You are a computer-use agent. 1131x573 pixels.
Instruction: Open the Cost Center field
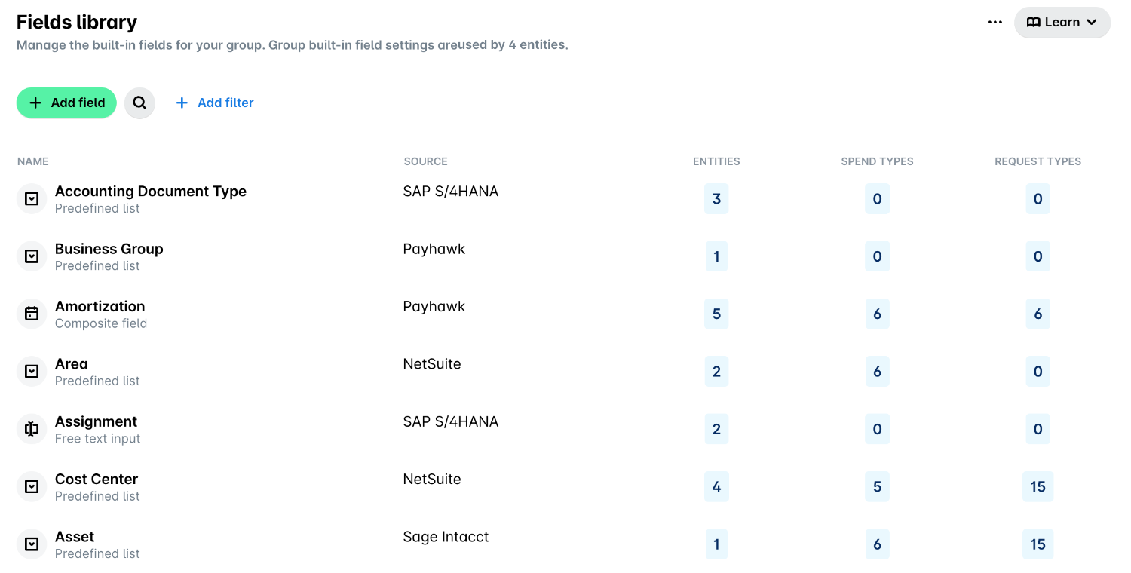coord(97,480)
